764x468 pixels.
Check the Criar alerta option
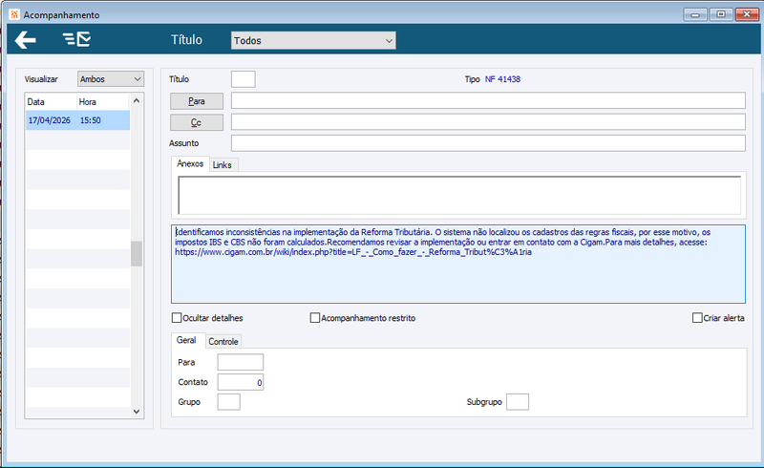697,318
